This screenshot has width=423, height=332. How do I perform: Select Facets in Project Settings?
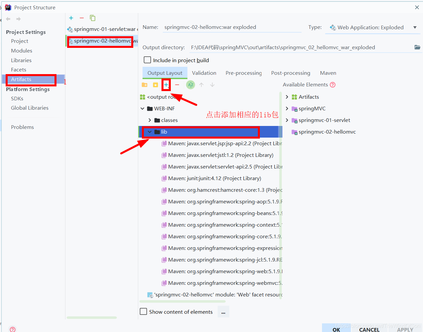coord(19,70)
